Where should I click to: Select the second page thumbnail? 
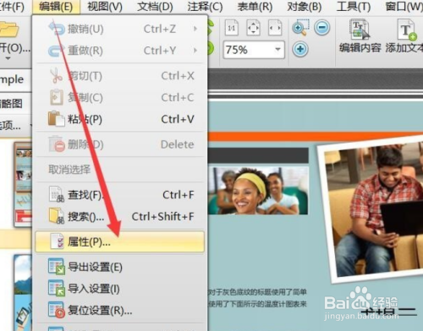tap(23, 293)
